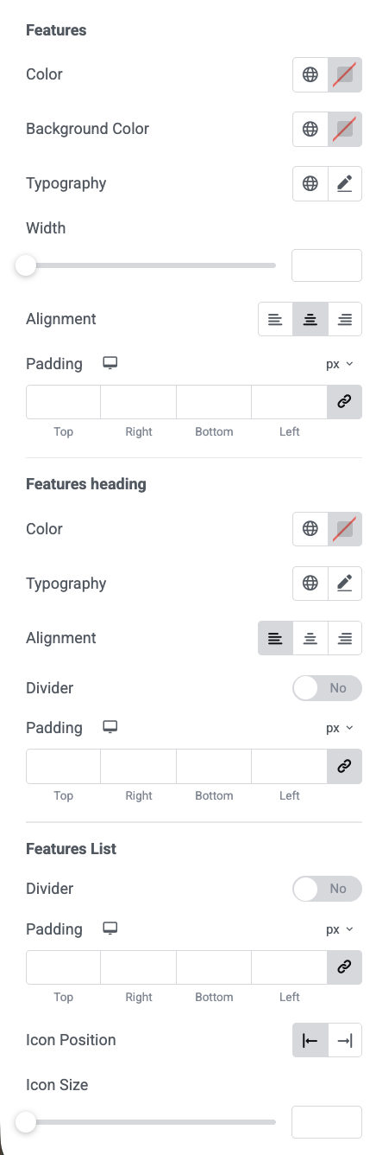Image resolution: width=376 pixels, height=1155 pixels.
Task: Set Icon Position to end of line
Action: point(345,1041)
